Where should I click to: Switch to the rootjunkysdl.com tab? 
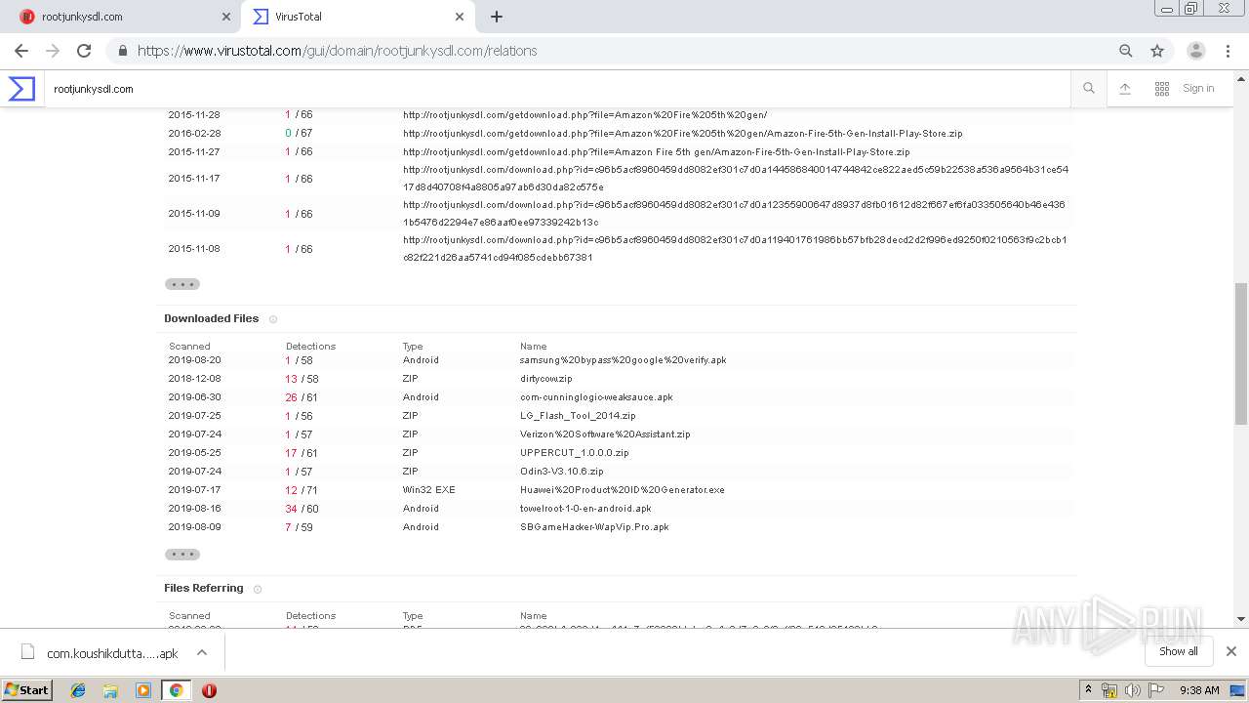coord(121,17)
